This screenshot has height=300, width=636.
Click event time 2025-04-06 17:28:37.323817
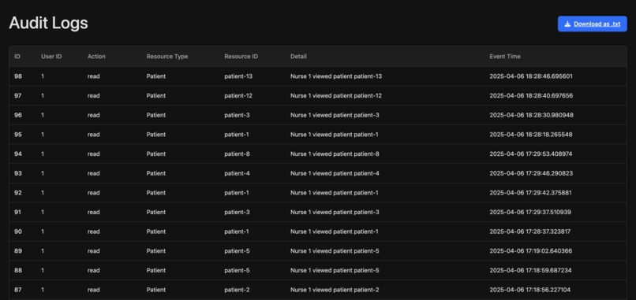[x=530, y=231]
